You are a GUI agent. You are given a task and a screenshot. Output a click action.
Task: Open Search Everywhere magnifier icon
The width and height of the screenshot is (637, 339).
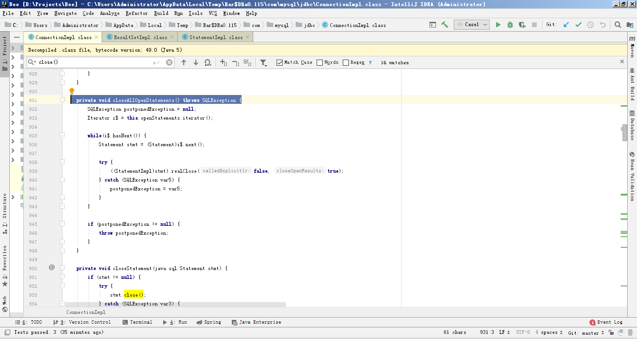tap(617, 25)
